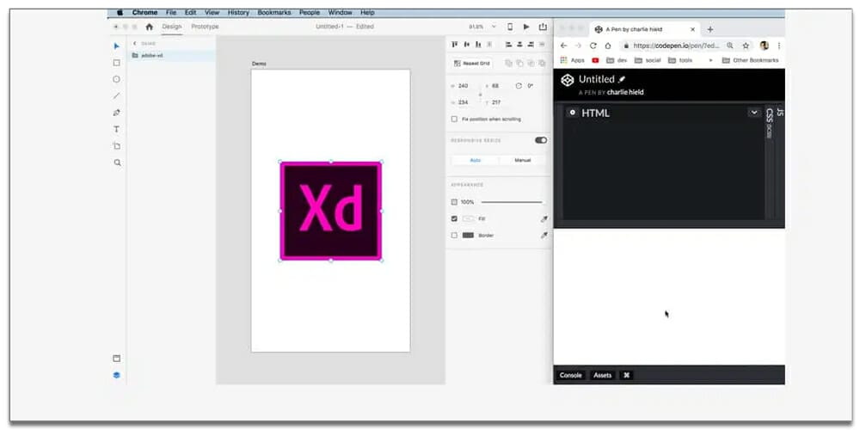Click the Chrome Back arrow
Screen dimensions: 860x430
pyautogui.click(x=564, y=46)
